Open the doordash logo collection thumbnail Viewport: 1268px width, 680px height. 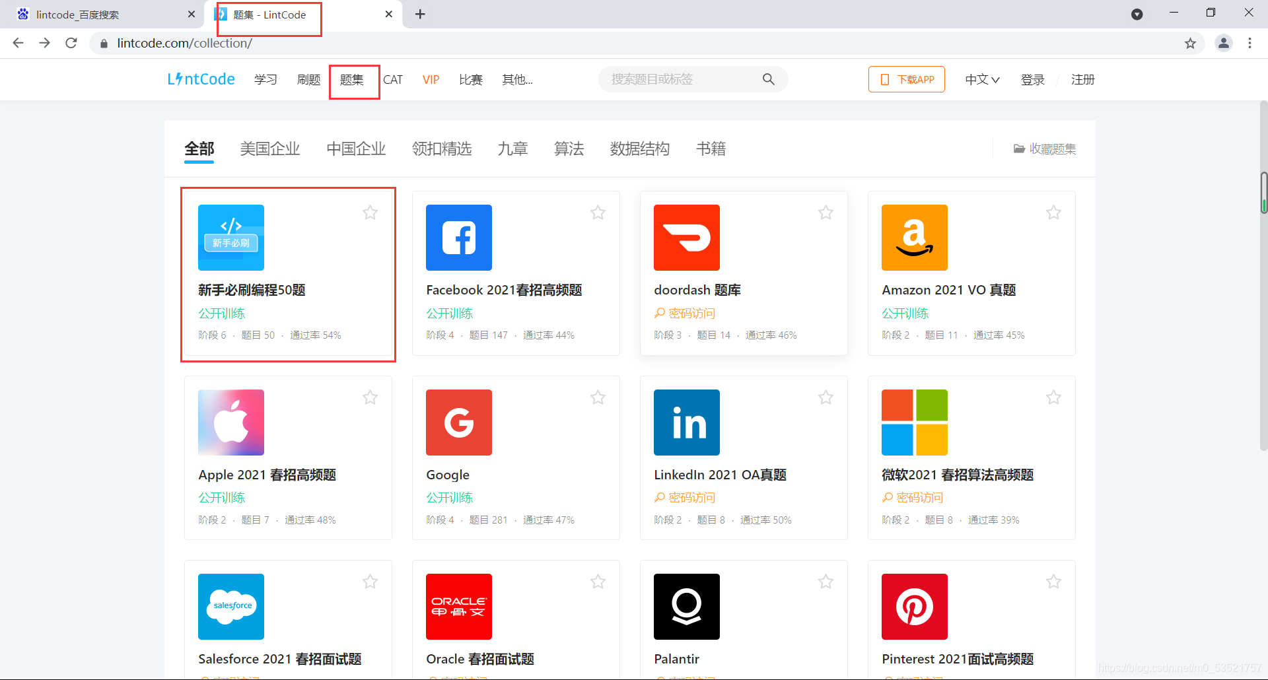coord(687,238)
